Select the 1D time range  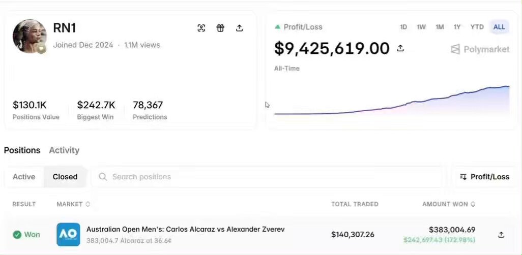coord(403,27)
